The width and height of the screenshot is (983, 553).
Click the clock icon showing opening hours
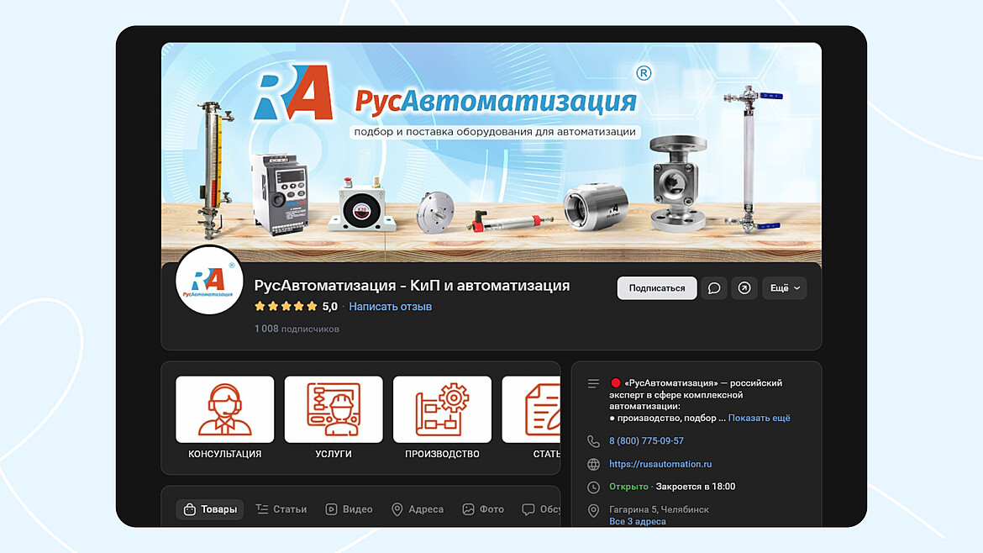[594, 486]
